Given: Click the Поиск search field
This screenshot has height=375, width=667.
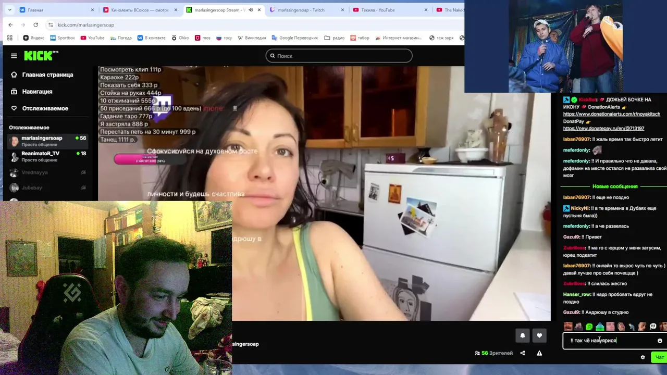Looking at the screenshot, I should tap(339, 56).
